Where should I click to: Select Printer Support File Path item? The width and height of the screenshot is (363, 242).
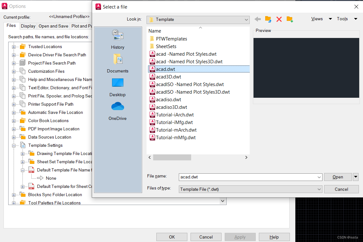51,104
